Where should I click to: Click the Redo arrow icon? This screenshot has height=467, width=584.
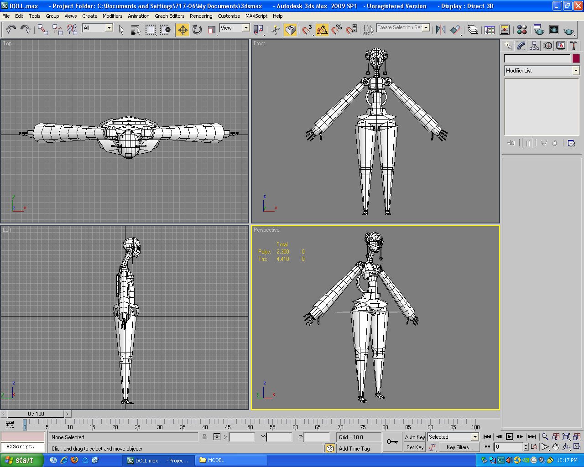26,30
